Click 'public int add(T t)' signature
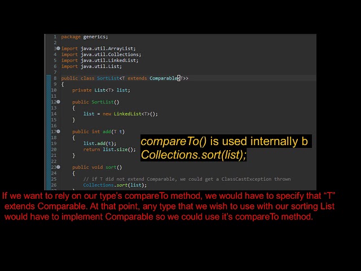The image size is (361, 271). click(x=98, y=132)
